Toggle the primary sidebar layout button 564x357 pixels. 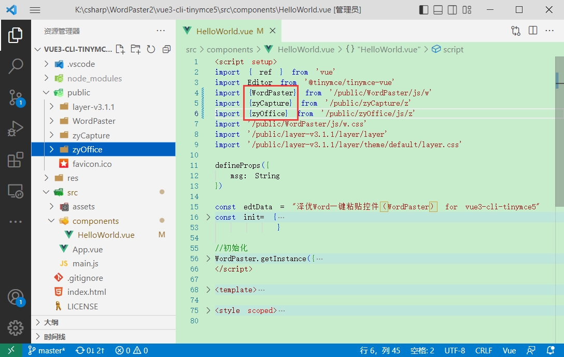pyautogui.click(x=424, y=10)
